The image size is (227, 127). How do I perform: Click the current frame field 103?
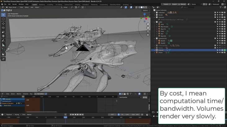pos(112,114)
